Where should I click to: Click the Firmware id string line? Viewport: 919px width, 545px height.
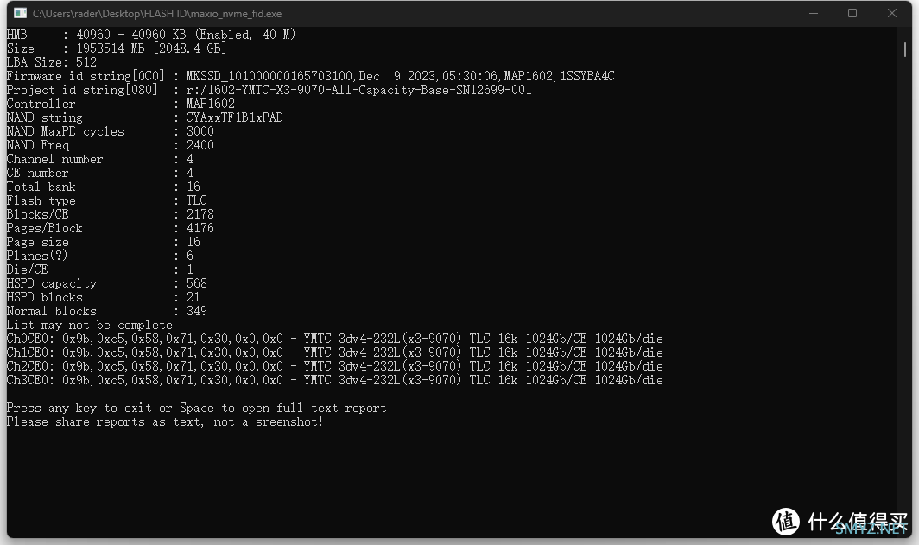click(x=311, y=76)
